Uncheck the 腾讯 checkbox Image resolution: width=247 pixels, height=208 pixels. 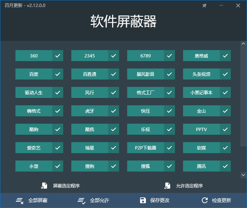(225, 166)
